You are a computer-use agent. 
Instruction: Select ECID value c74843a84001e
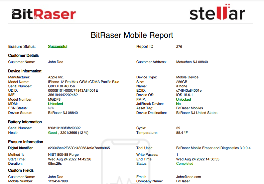pyautogui.click(x=189, y=90)
